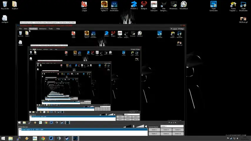
Task: Open Planetary Annihilation desktop shortcut
Action: (114, 6)
